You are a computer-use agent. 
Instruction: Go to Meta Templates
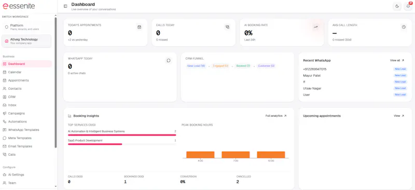(x=26, y=138)
